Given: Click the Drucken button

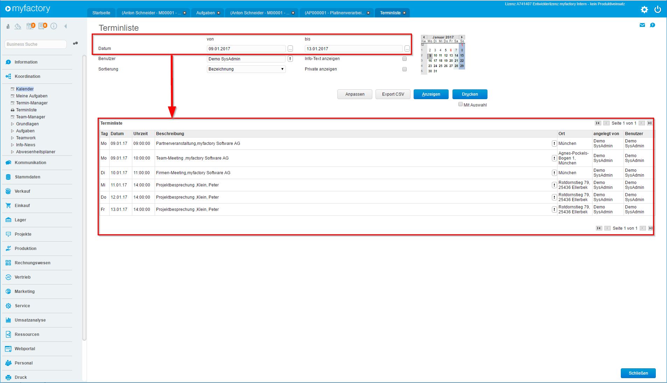Looking at the screenshot, I should (470, 94).
